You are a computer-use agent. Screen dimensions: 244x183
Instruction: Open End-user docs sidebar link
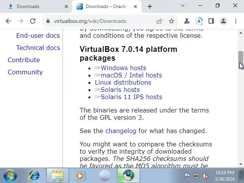pyautogui.click(x=38, y=35)
